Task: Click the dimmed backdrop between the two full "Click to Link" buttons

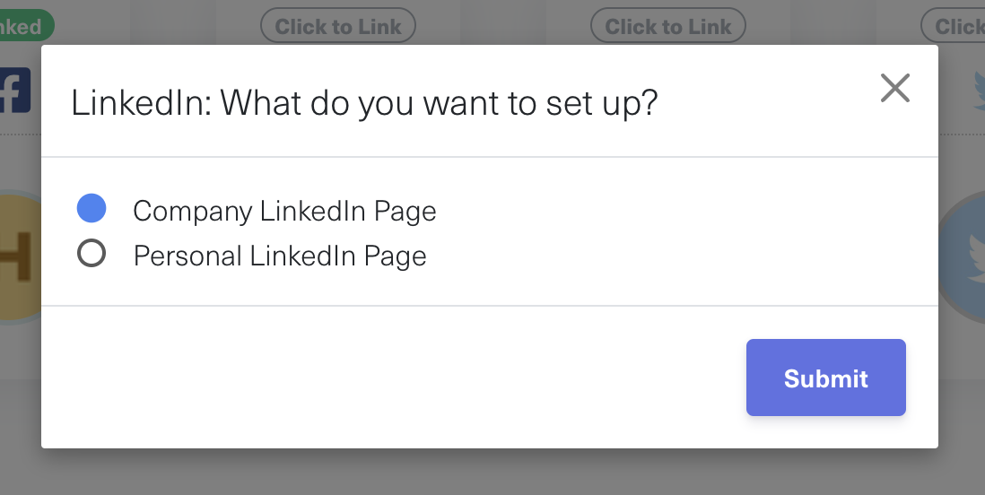Action: pos(502,26)
